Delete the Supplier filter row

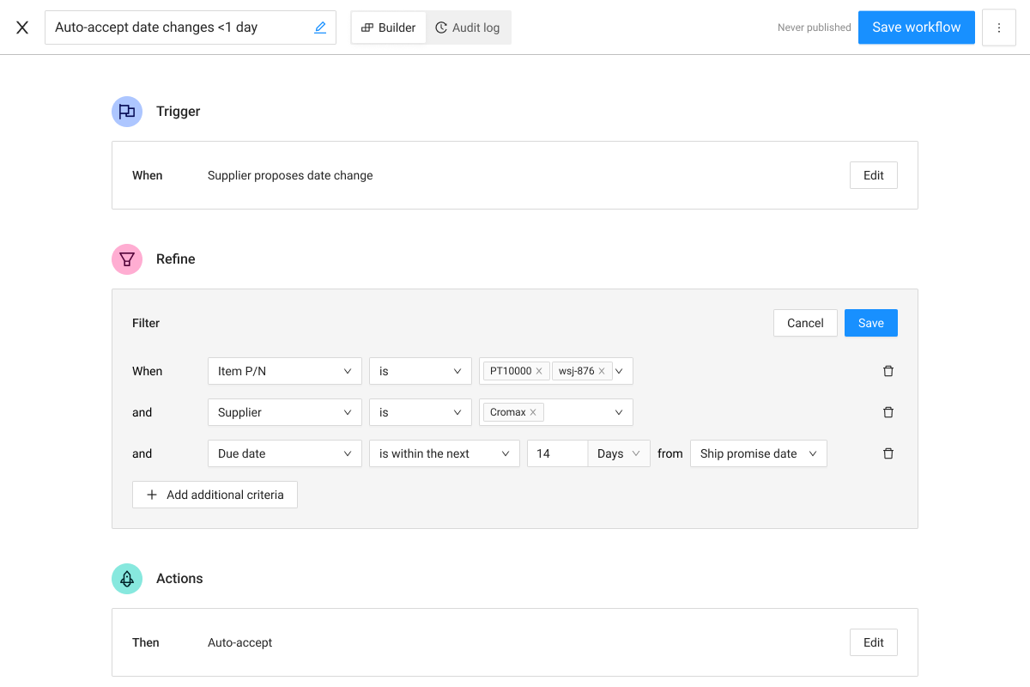click(888, 412)
